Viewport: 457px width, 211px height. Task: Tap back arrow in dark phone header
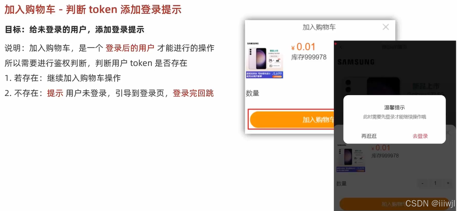click(341, 47)
